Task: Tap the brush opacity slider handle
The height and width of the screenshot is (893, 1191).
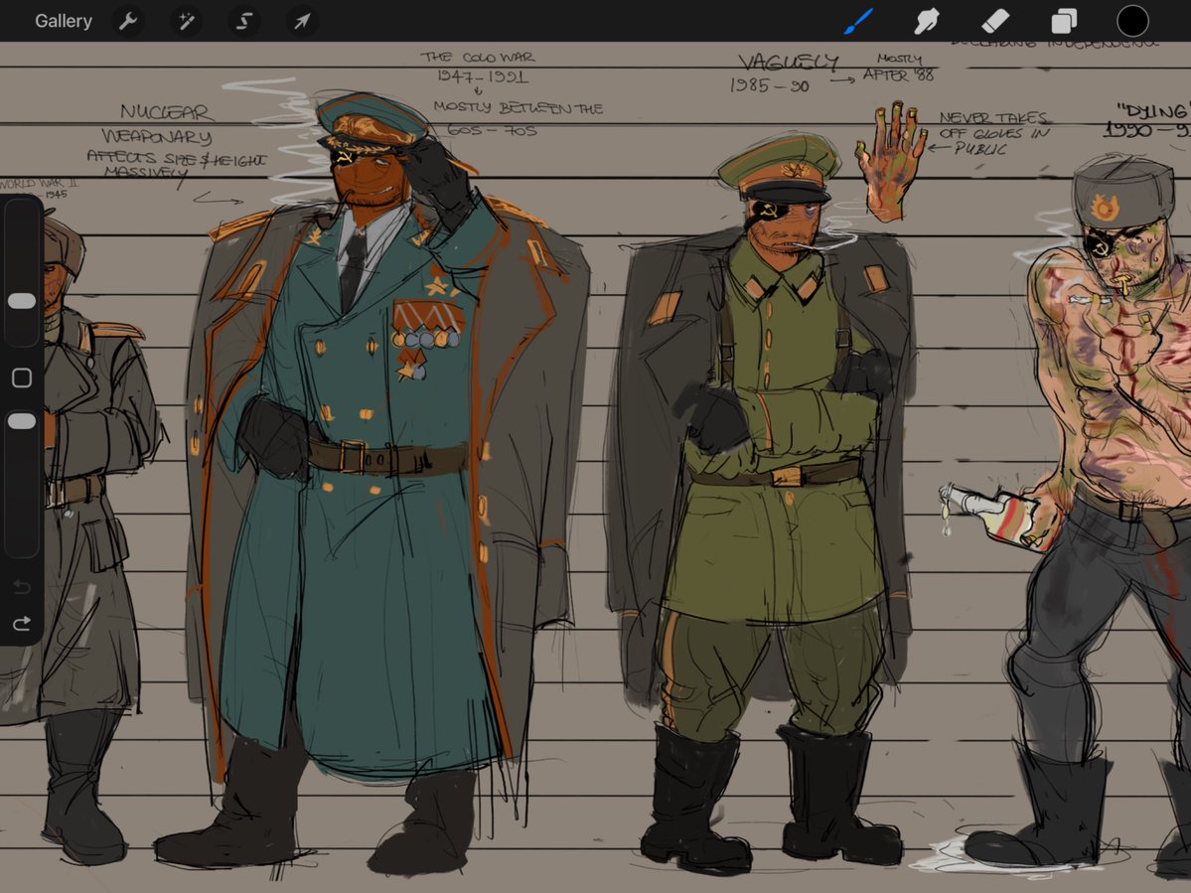Action: pos(21,421)
